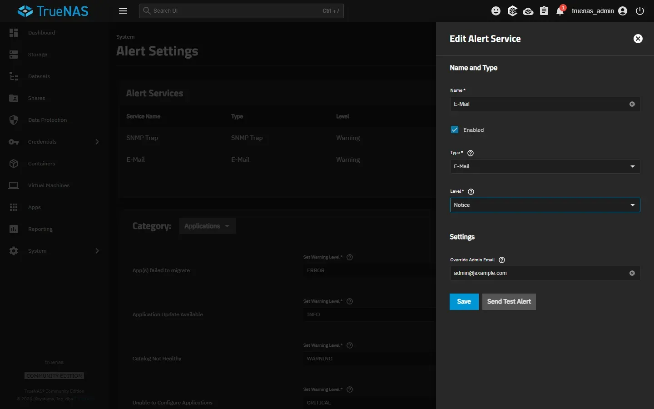The height and width of the screenshot is (409, 654).
Task: Go to Datasets in the sidebar
Action: (x=54, y=76)
